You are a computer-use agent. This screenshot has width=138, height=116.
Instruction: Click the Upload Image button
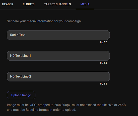point(21,95)
